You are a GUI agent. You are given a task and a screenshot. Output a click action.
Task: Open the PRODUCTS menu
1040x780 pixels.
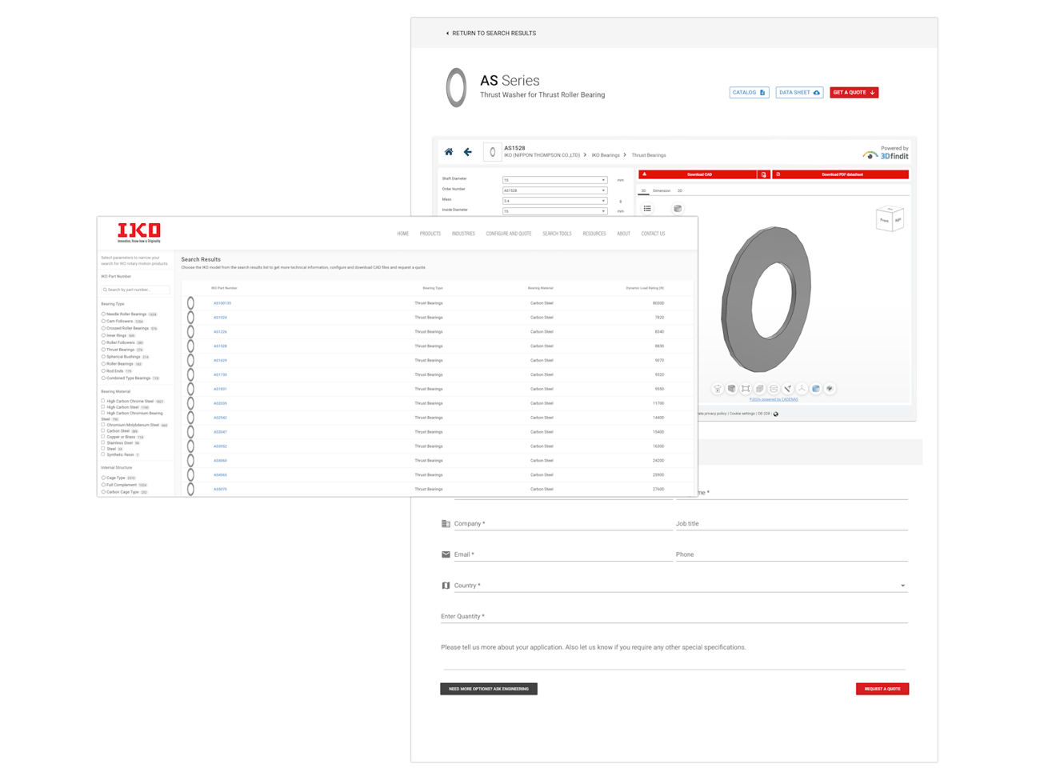pyautogui.click(x=430, y=234)
